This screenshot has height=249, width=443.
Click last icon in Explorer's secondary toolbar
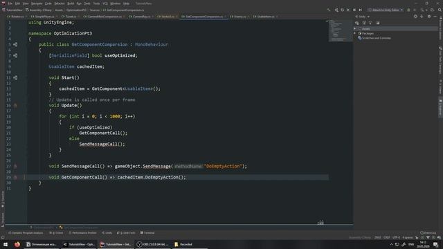(x=378, y=23)
